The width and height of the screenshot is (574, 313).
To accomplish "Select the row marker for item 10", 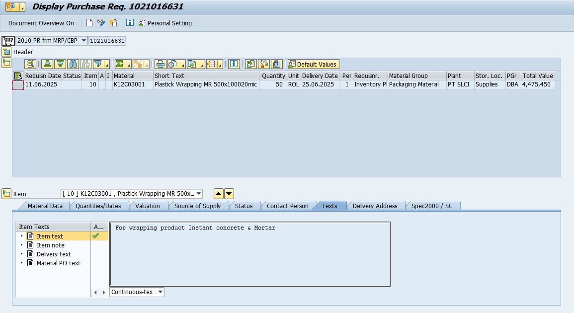I will coord(18,85).
